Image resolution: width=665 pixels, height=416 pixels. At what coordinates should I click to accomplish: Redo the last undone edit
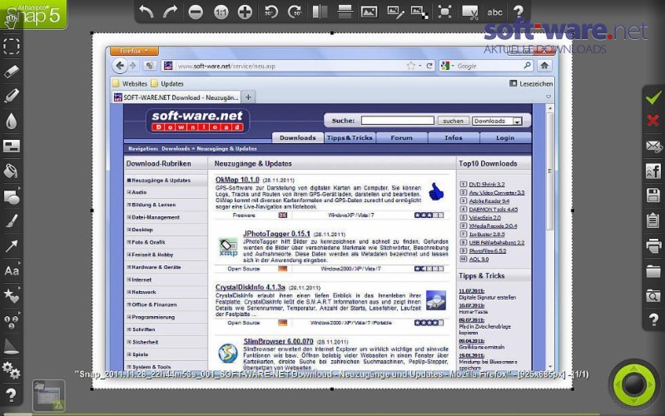point(170,12)
